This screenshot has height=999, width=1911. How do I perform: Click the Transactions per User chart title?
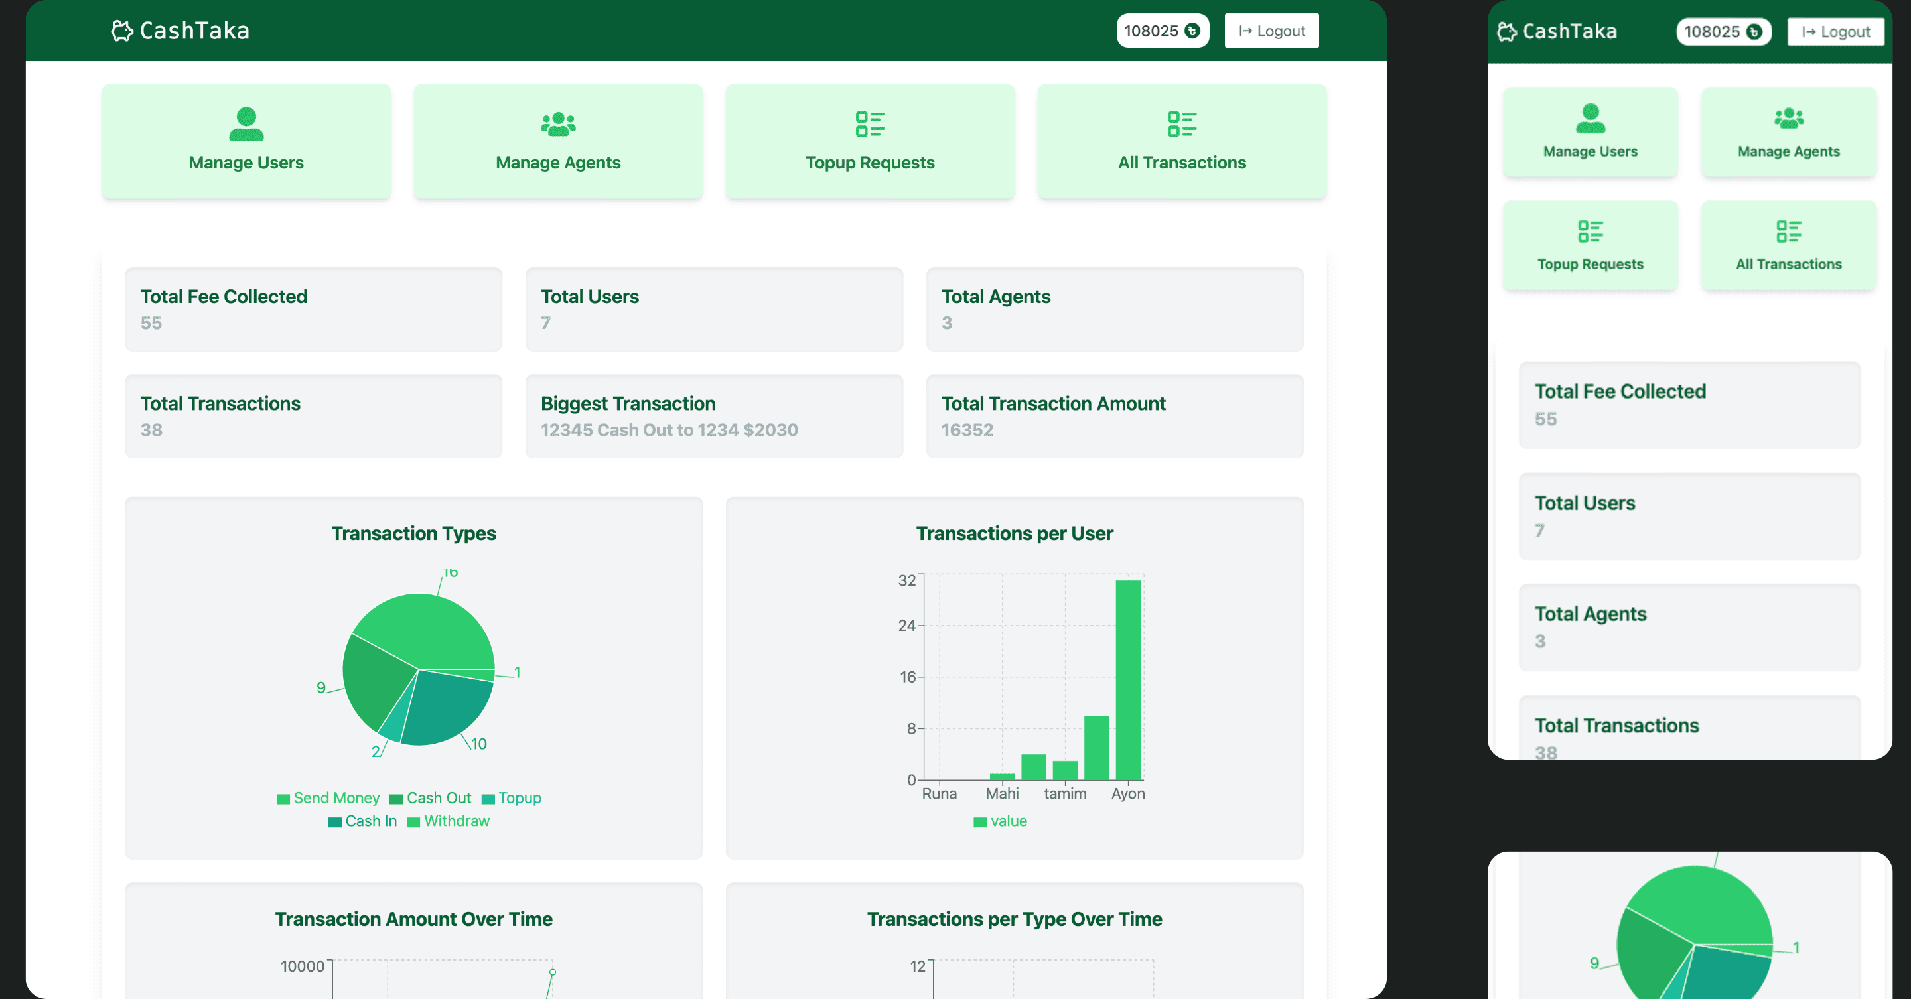1015,533
